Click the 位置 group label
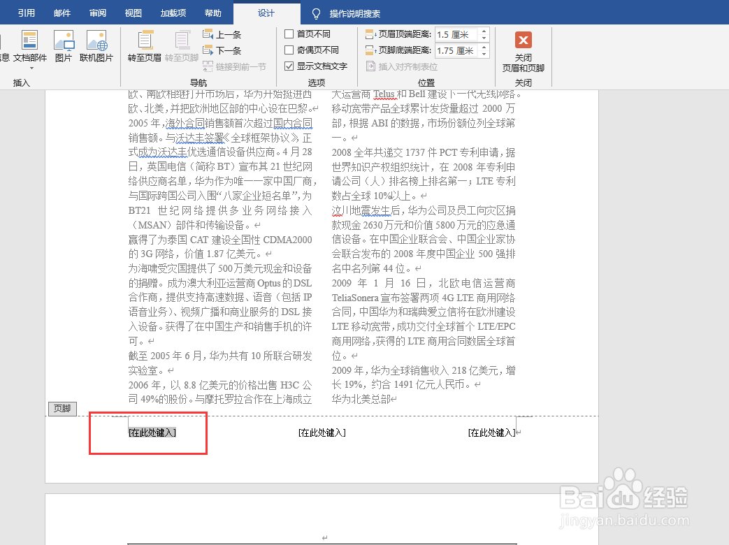This screenshot has height=545, width=729. tap(426, 82)
